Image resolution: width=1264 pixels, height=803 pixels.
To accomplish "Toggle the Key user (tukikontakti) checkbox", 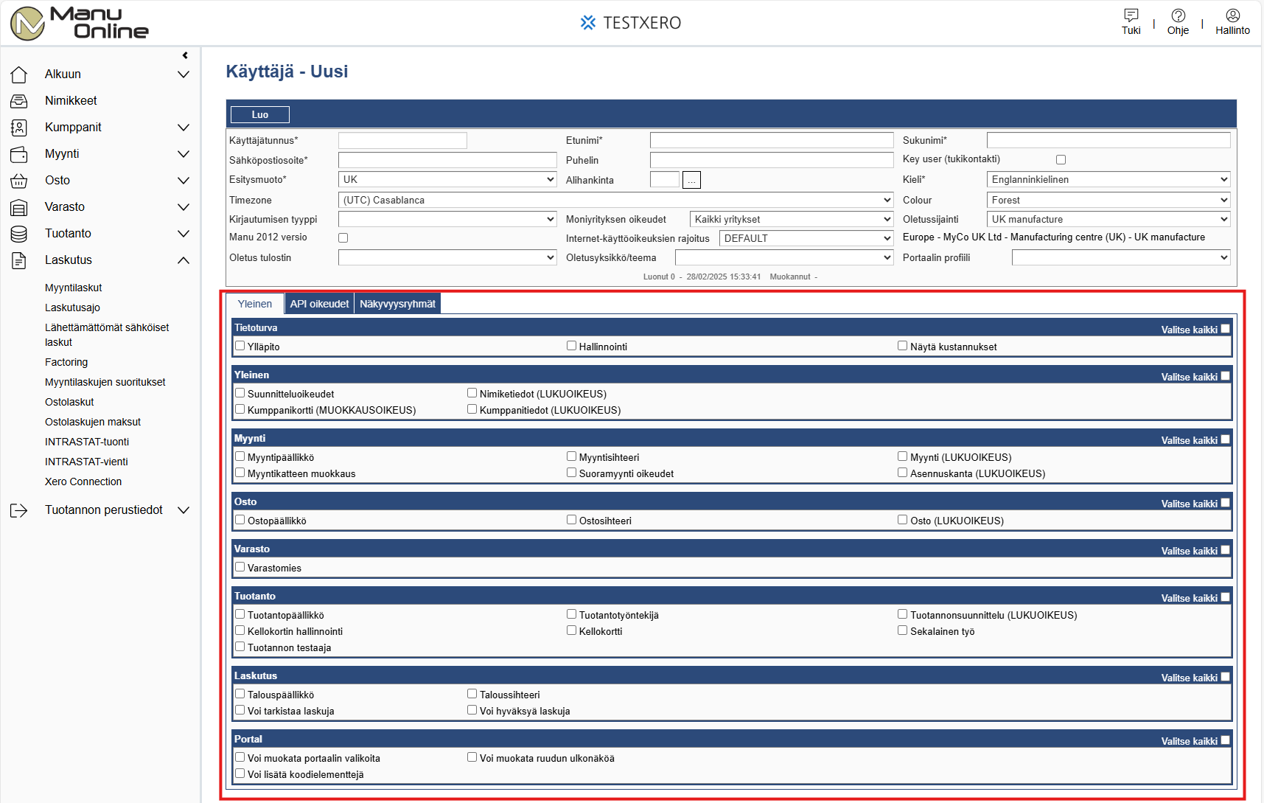I will [1061, 159].
